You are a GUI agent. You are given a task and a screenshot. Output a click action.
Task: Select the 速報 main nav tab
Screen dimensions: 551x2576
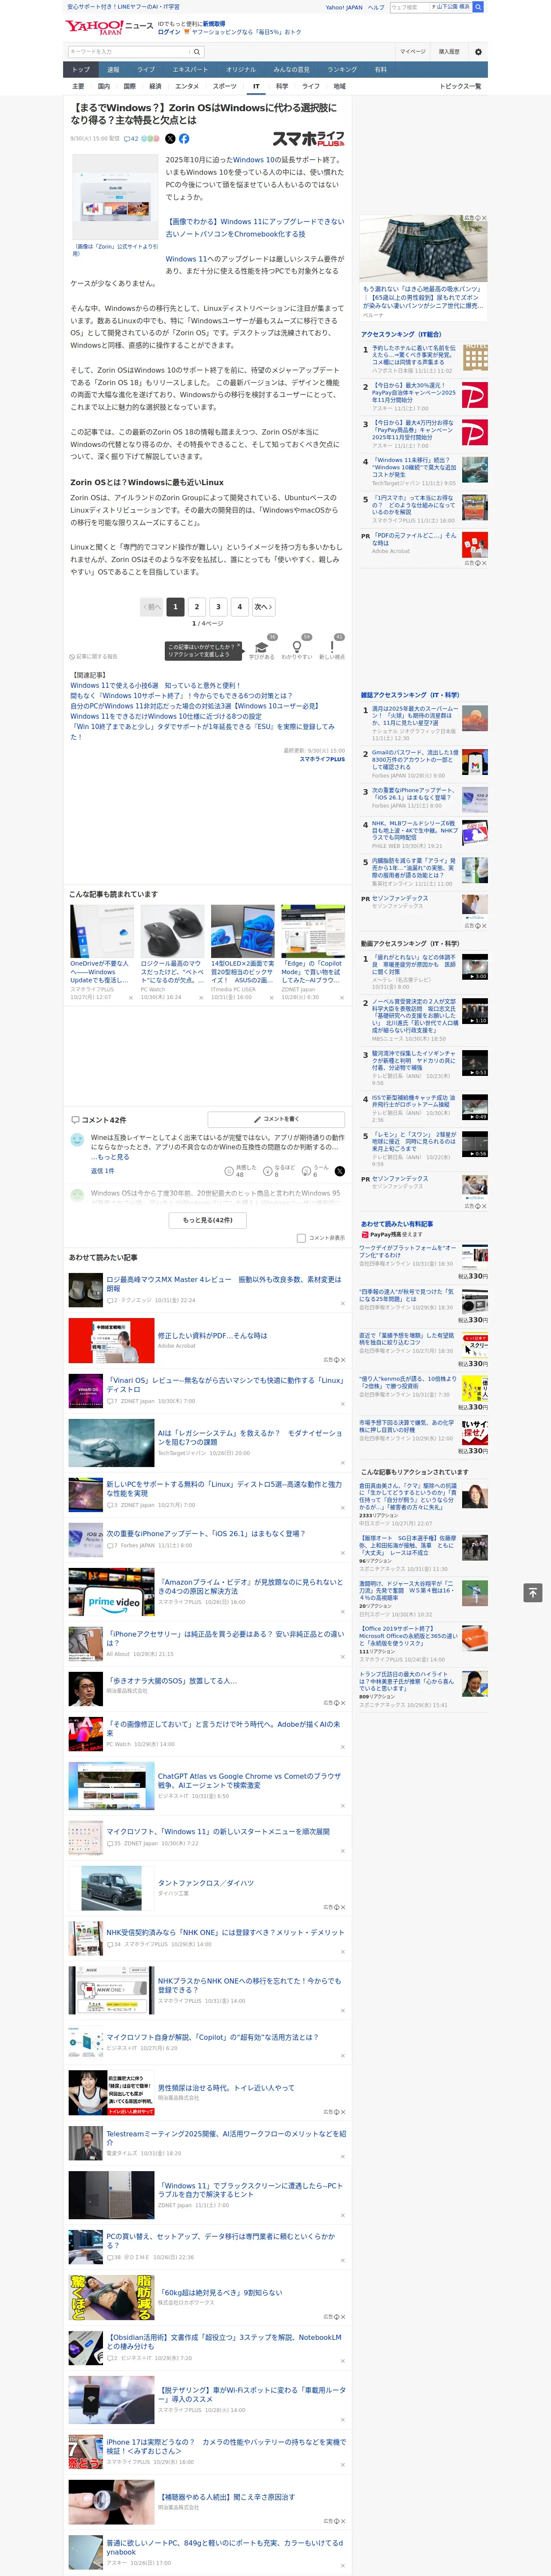(113, 70)
